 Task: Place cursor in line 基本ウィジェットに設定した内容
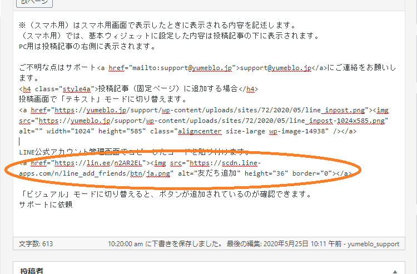169,36
